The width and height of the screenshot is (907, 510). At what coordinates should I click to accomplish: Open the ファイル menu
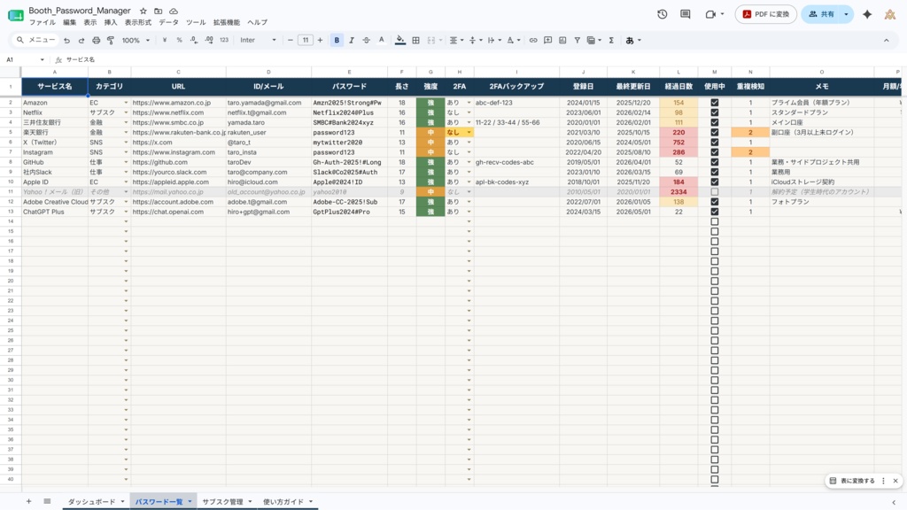click(43, 22)
